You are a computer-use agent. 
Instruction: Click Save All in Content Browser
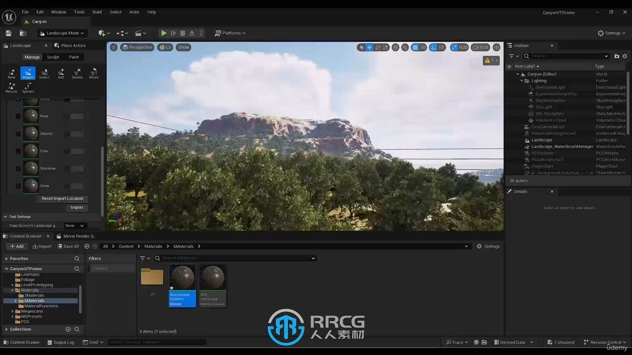click(x=68, y=247)
